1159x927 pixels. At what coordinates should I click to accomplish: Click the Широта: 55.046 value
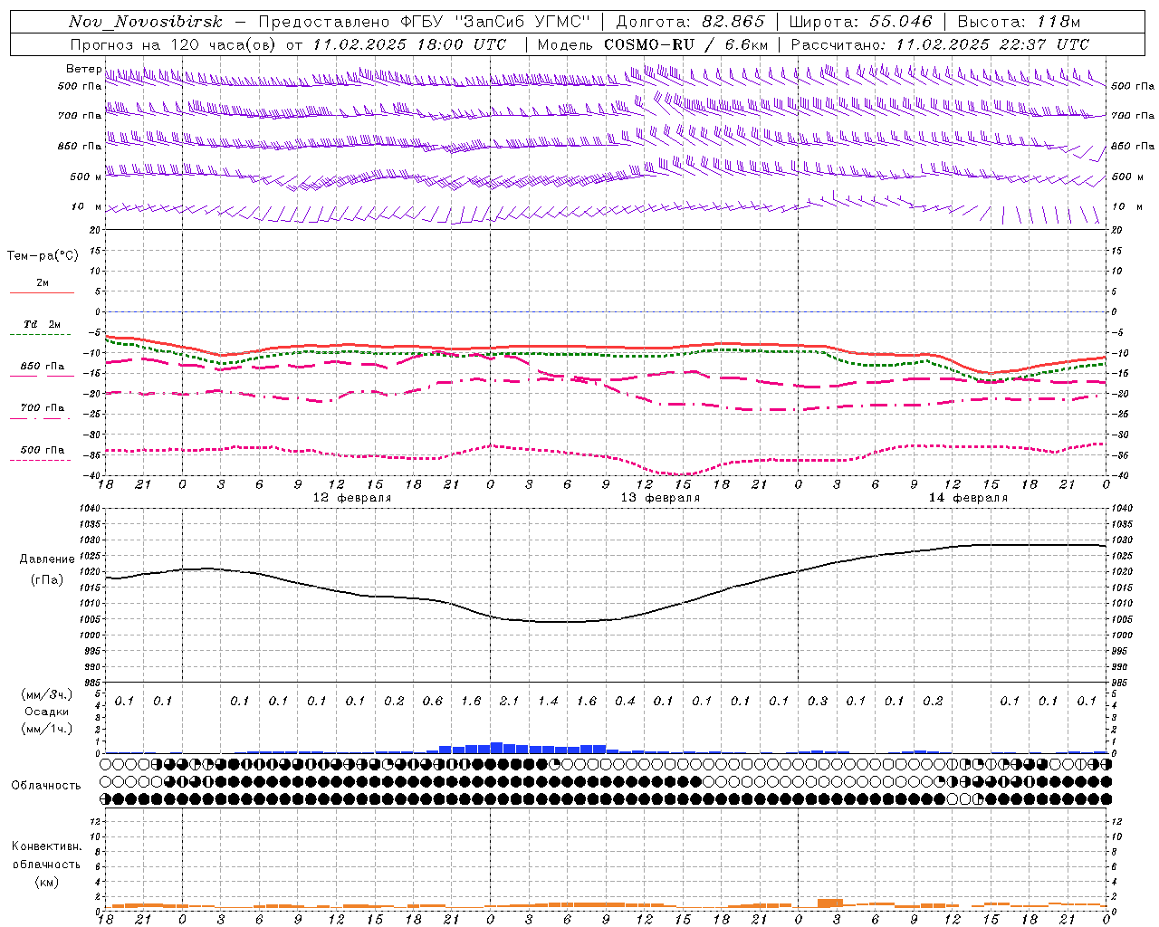(860, 22)
